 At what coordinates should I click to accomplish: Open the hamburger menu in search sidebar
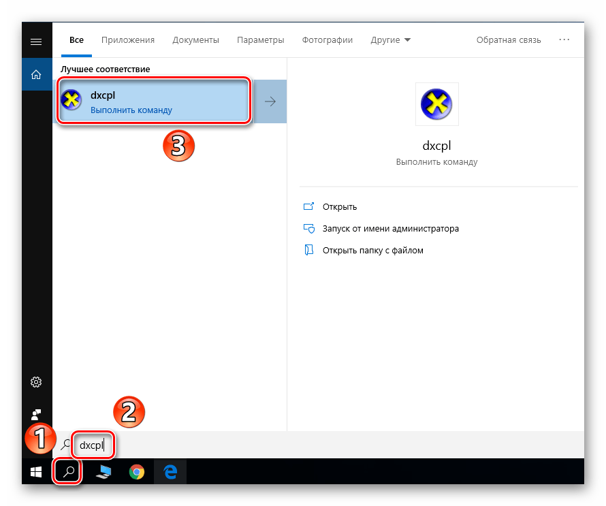click(37, 42)
